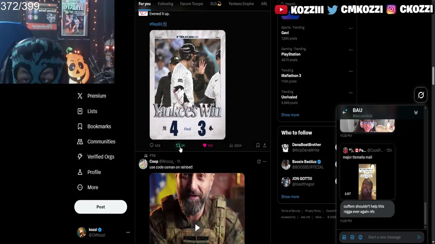This screenshot has width=435, height=244.
Task: Open Communities from the sidebar
Action: coord(96,142)
